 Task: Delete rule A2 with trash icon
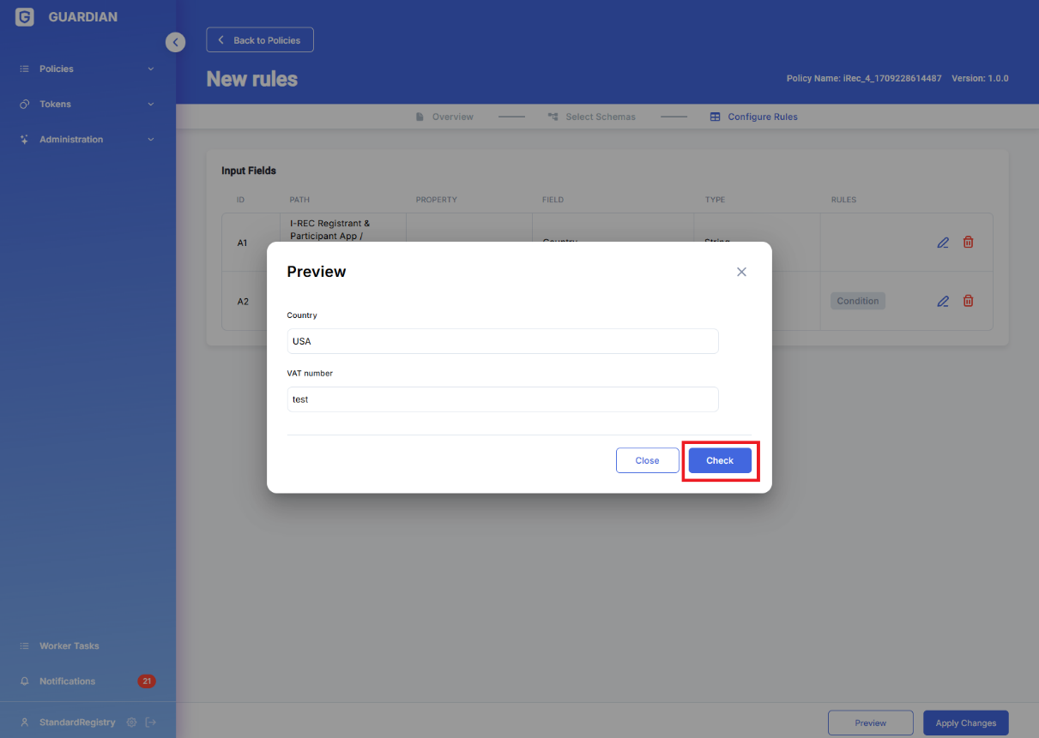click(968, 301)
